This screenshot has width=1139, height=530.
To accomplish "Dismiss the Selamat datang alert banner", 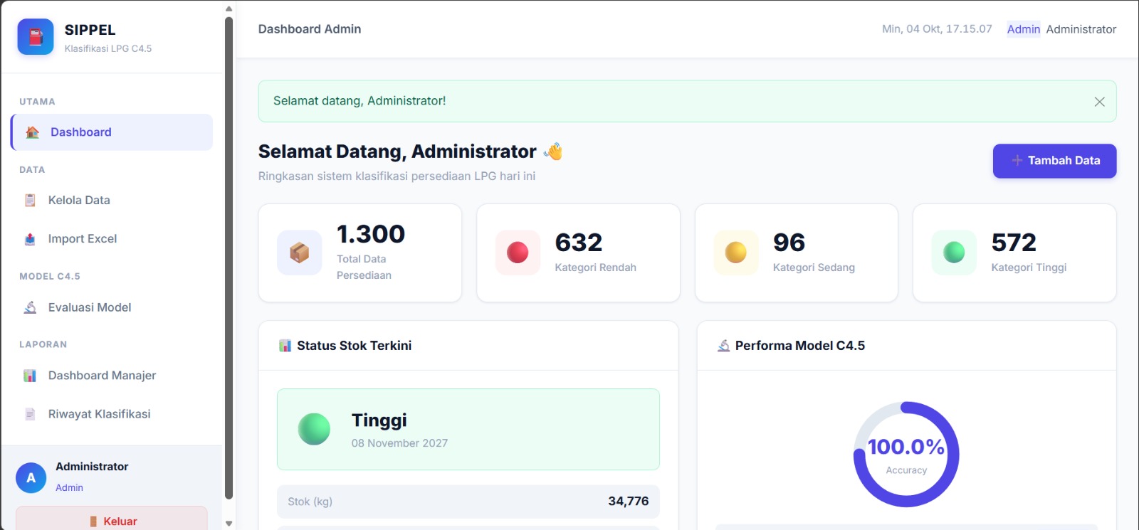I will point(1099,102).
